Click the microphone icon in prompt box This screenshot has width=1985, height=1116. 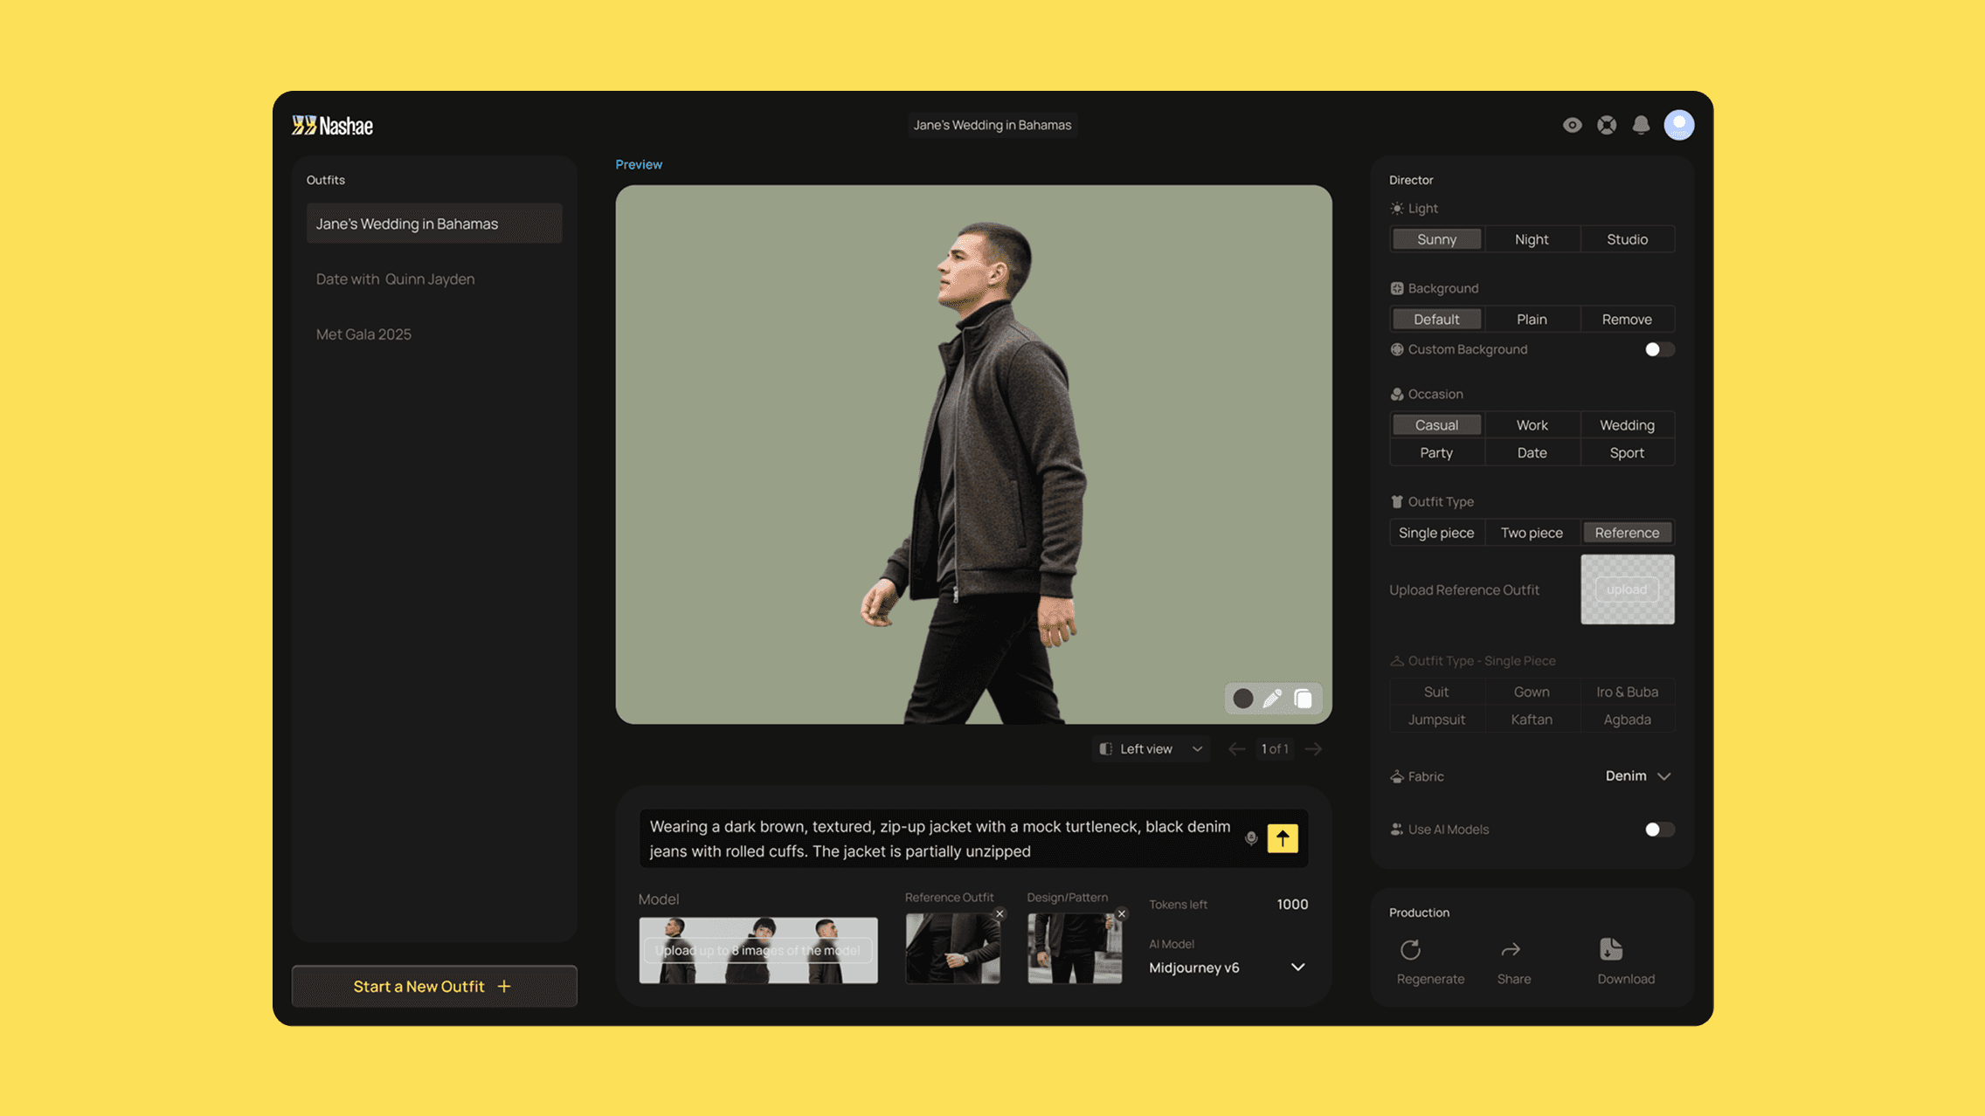pyautogui.click(x=1251, y=838)
